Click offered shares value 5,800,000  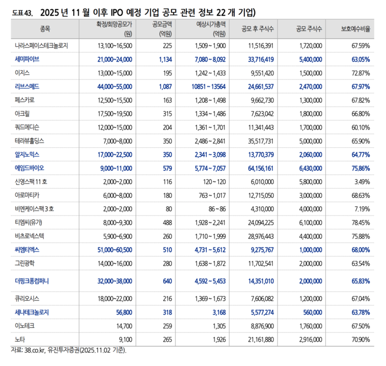pyautogui.click(x=310, y=182)
